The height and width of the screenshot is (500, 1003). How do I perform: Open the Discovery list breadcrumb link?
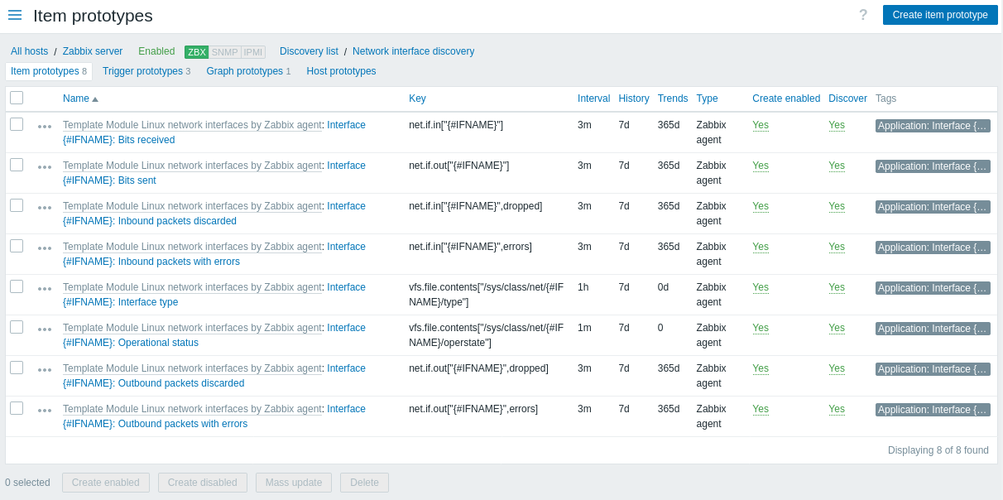[309, 51]
